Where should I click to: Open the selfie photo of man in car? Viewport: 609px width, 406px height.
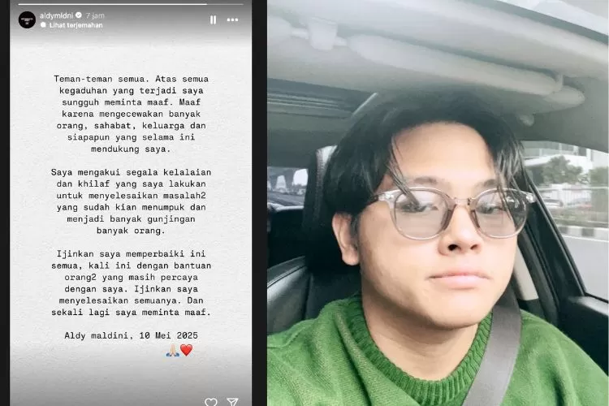point(438,203)
